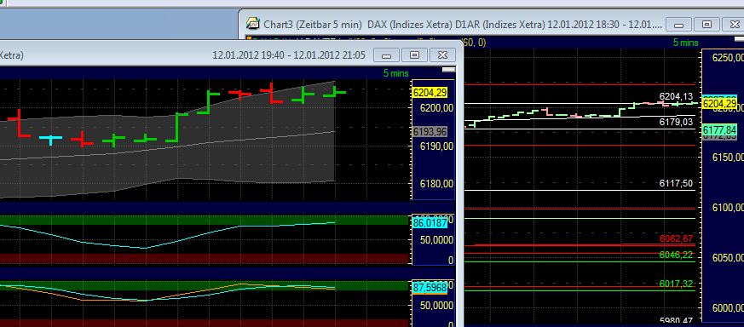Click the 6179,03 level label in Chart3

click(x=676, y=123)
